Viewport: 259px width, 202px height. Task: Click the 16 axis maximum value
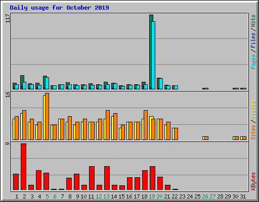tap(8, 94)
